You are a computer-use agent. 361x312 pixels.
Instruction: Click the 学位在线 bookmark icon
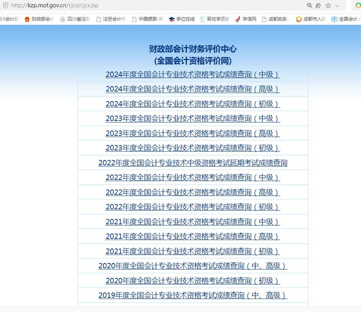171,19
